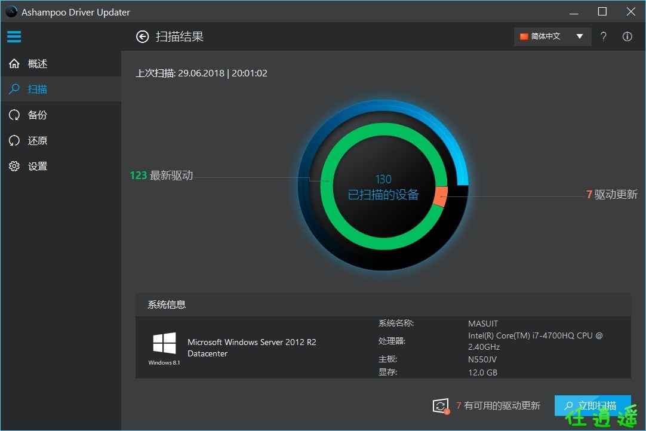This screenshot has height=431, width=646.
Task: Click the 12.0 GB memory value
Action: [x=483, y=372]
